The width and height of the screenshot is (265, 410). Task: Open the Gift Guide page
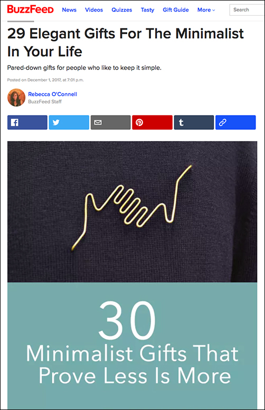point(176,10)
